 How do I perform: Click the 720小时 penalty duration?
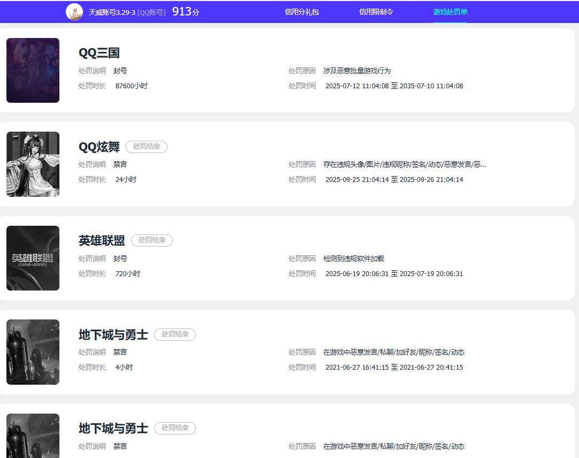(128, 274)
